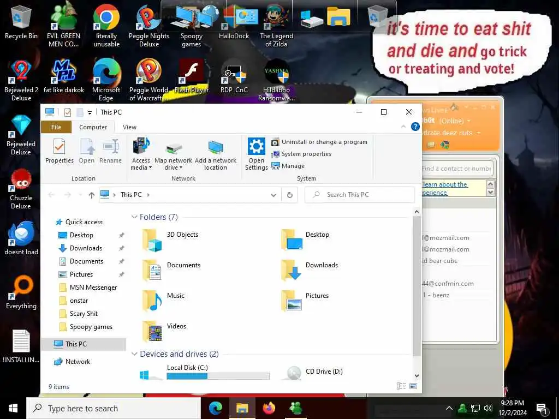Click Uninstall or change a program
559x419 pixels.
319,142
